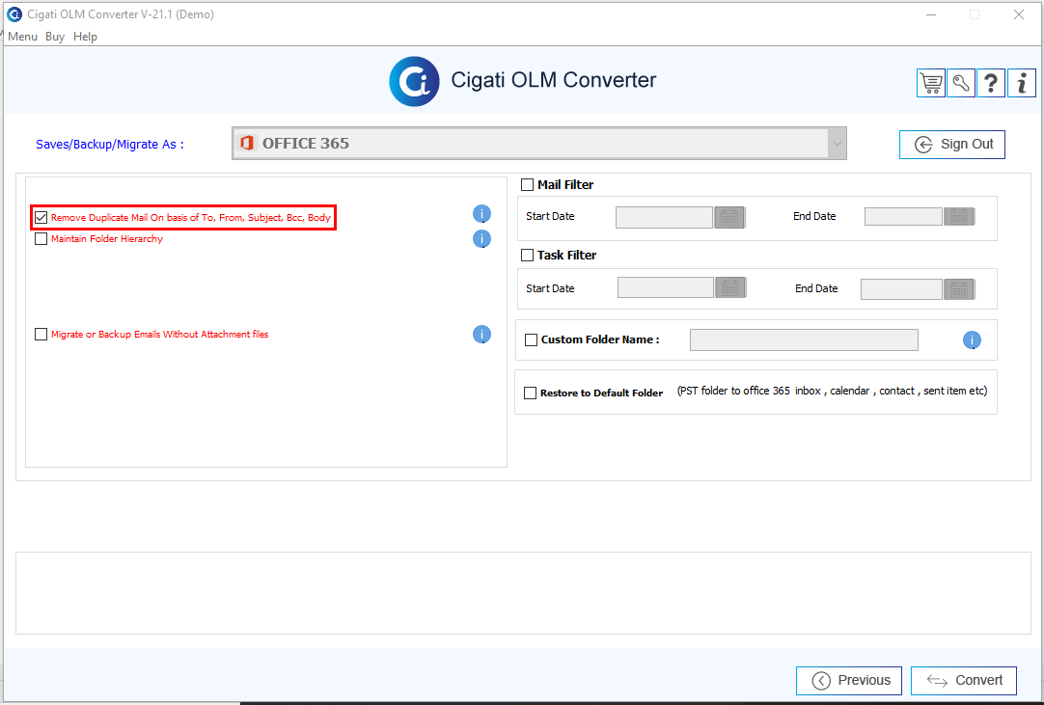Show about info via 'i' icon
Image resolution: width=1044 pixels, height=705 pixels.
[1022, 83]
